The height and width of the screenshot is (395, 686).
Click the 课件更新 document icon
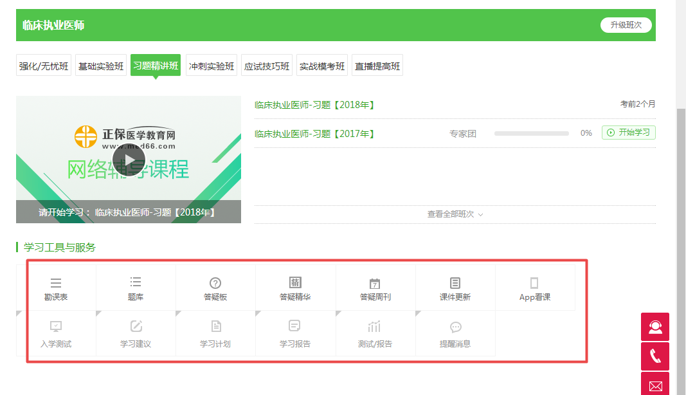point(455,283)
